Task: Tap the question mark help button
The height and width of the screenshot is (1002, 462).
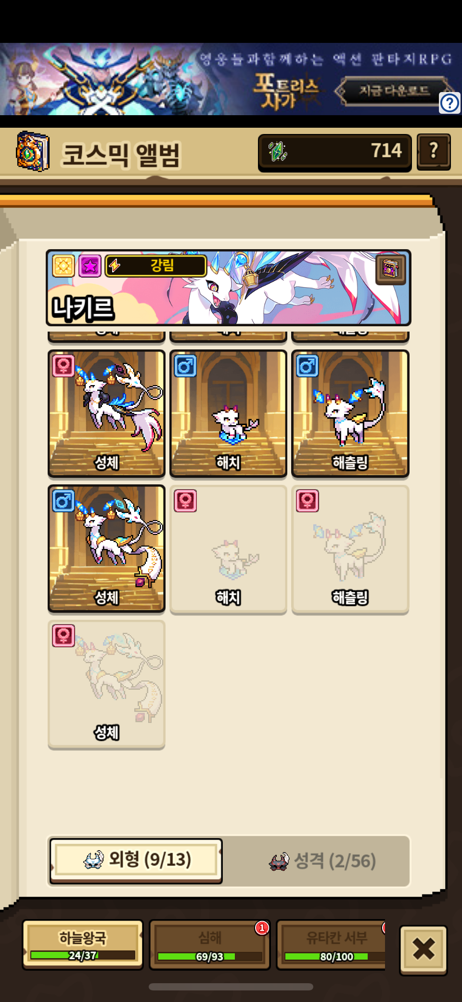Action: click(x=434, y=152)
